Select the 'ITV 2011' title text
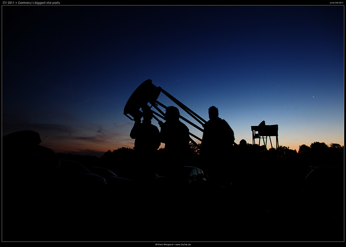 point(8,2)
